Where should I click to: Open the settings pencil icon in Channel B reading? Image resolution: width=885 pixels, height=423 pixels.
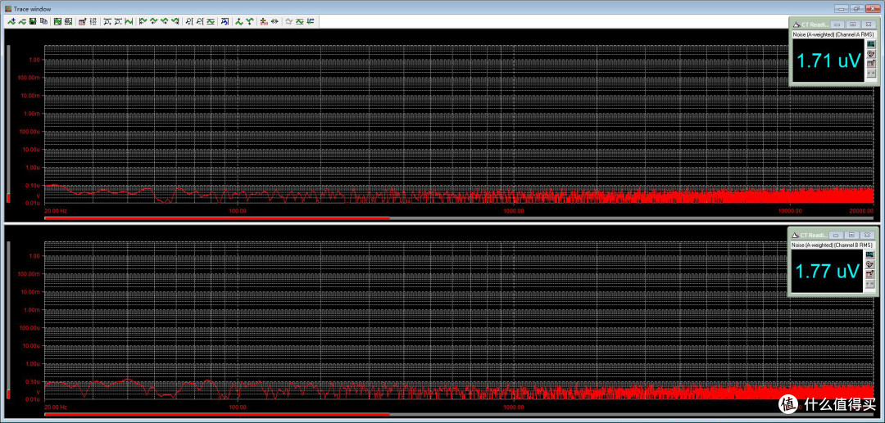(871, 274)
